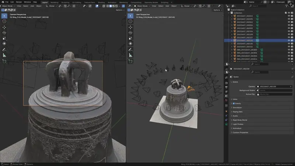Choose the Transform tool in right viewport
This screenshot has height=166, width=295.
tap(131, 44)
